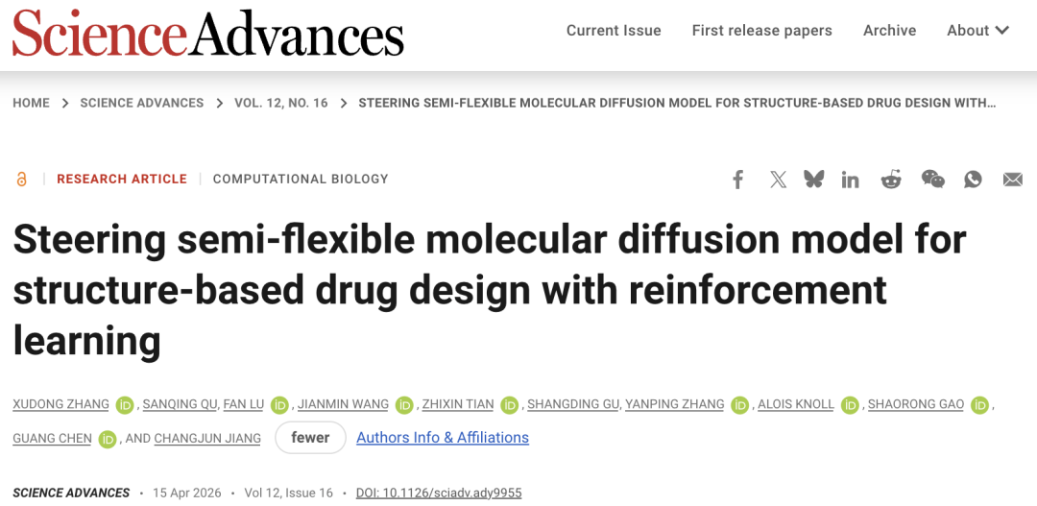The image size is (1037, 506).
Task: Open the Archive menu item
Action: pyautogui.click(x=889, y=31)
